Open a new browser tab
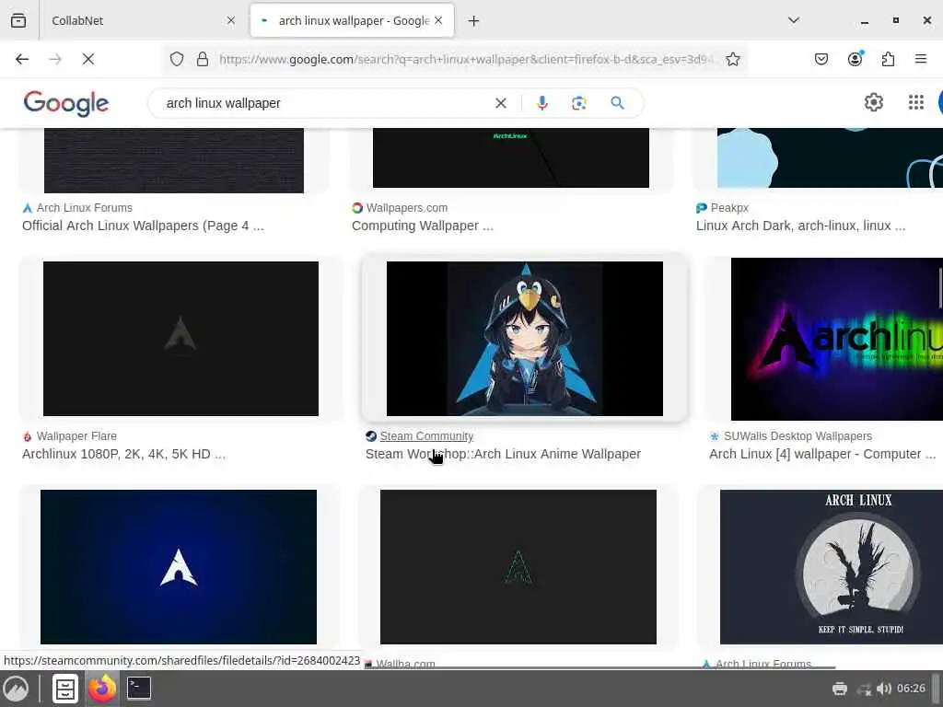943x707 pixels. click(x=473, y=21)
